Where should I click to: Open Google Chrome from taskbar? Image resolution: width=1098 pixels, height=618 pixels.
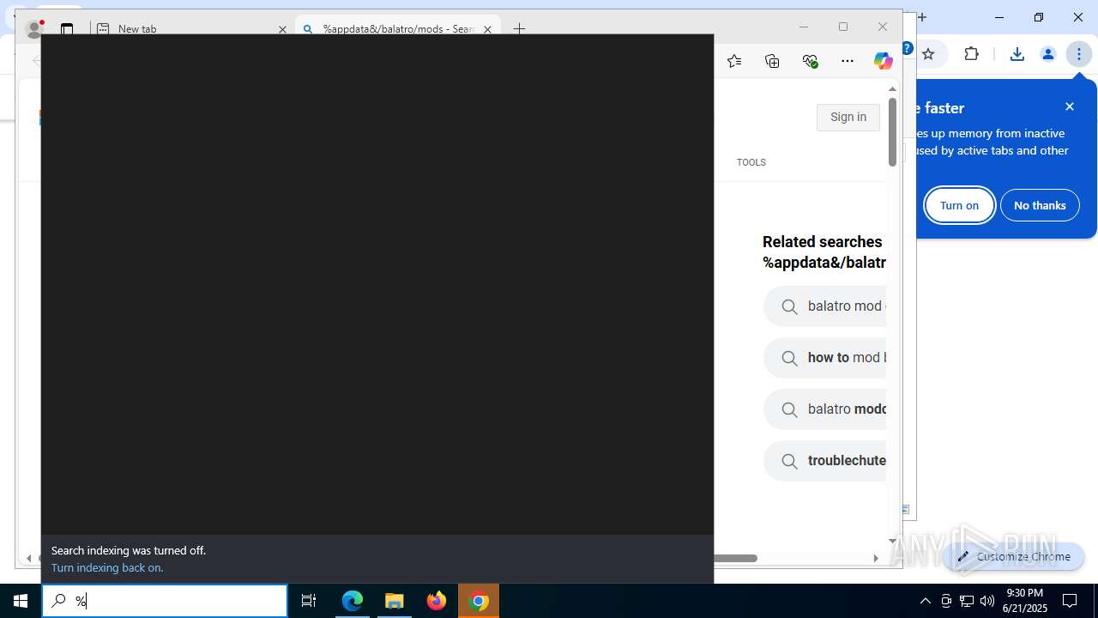click(x=480, y=601)
